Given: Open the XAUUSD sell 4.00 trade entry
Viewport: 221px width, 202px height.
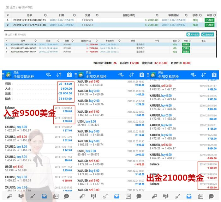Looking at the screenshot, I should click(x=39, y=139).
